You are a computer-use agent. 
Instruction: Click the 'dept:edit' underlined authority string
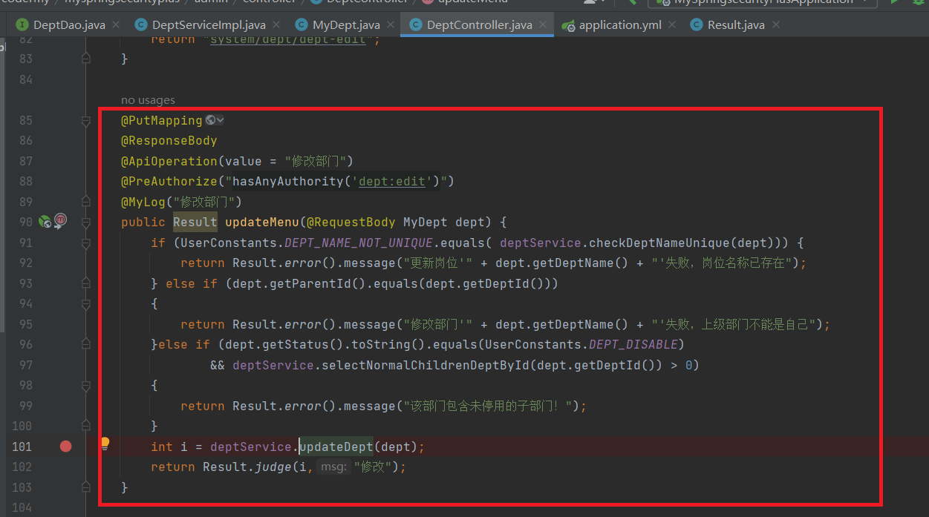coord(391,181)
